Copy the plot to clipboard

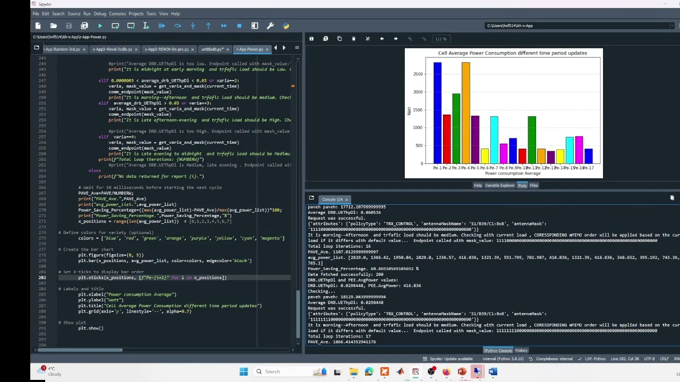[339, 39]
